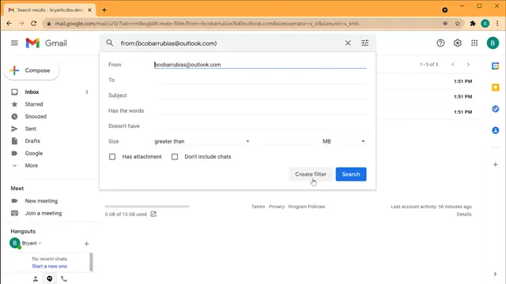Open Contacts side panel icon

(496, 130)
